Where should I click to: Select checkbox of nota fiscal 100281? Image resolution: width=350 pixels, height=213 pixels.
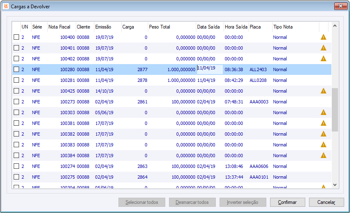coord(16,80)
